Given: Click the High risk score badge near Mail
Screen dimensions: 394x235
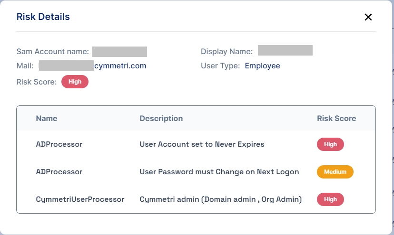Looking at the screenshot, I should pos(75,82).
